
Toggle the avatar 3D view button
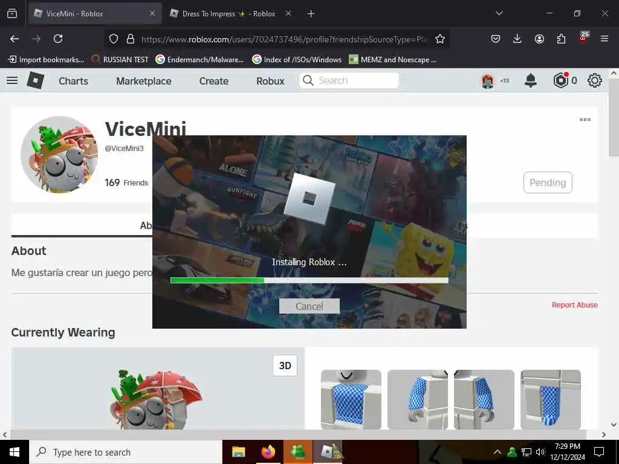(x=285, y=366)
